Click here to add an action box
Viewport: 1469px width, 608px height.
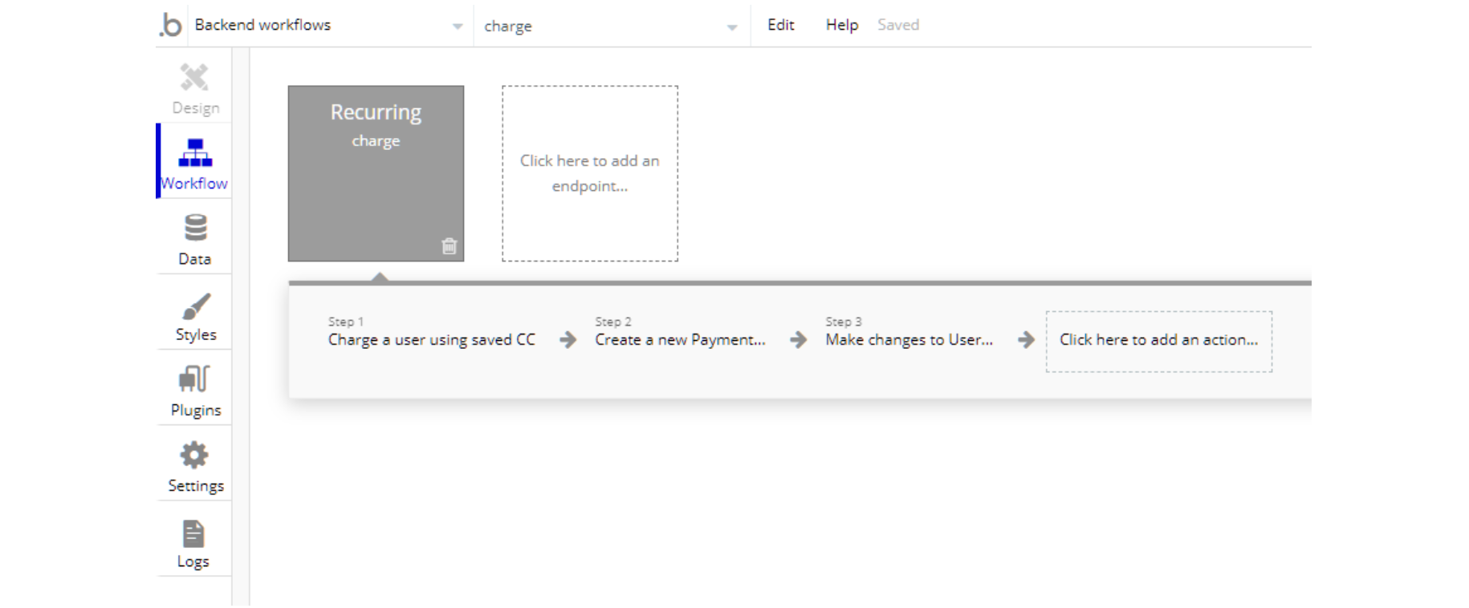[1158, 341]
